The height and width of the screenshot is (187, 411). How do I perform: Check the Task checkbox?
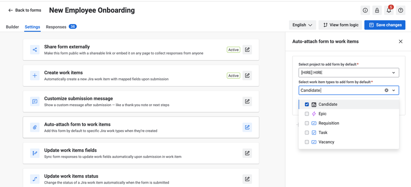point(307,133)
